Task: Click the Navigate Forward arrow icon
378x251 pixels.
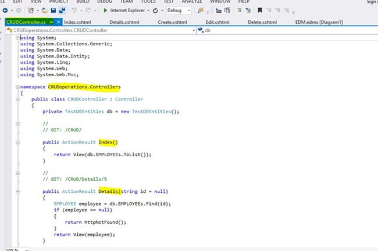Action: coord(19,10)
